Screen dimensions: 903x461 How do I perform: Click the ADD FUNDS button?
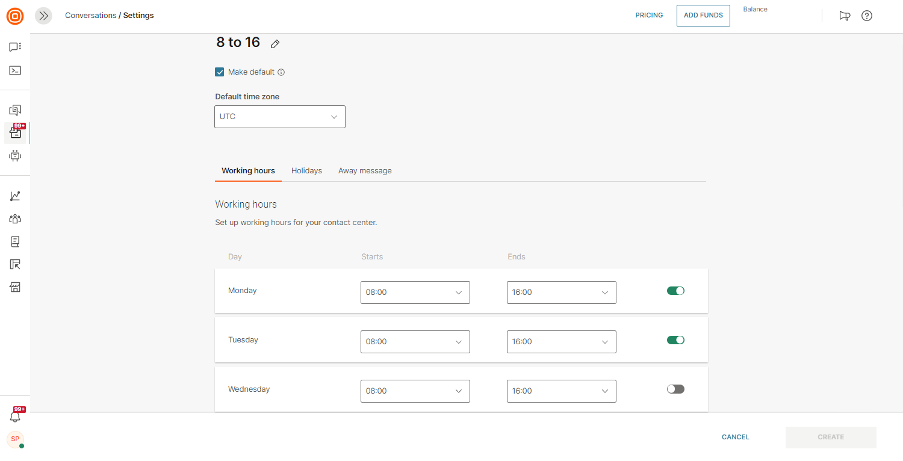(703, 16)
